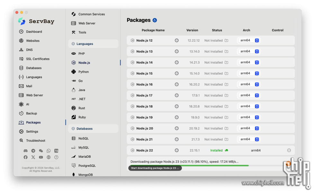Change the architecture selector for Node.js 14

click(x=249, y=62)
